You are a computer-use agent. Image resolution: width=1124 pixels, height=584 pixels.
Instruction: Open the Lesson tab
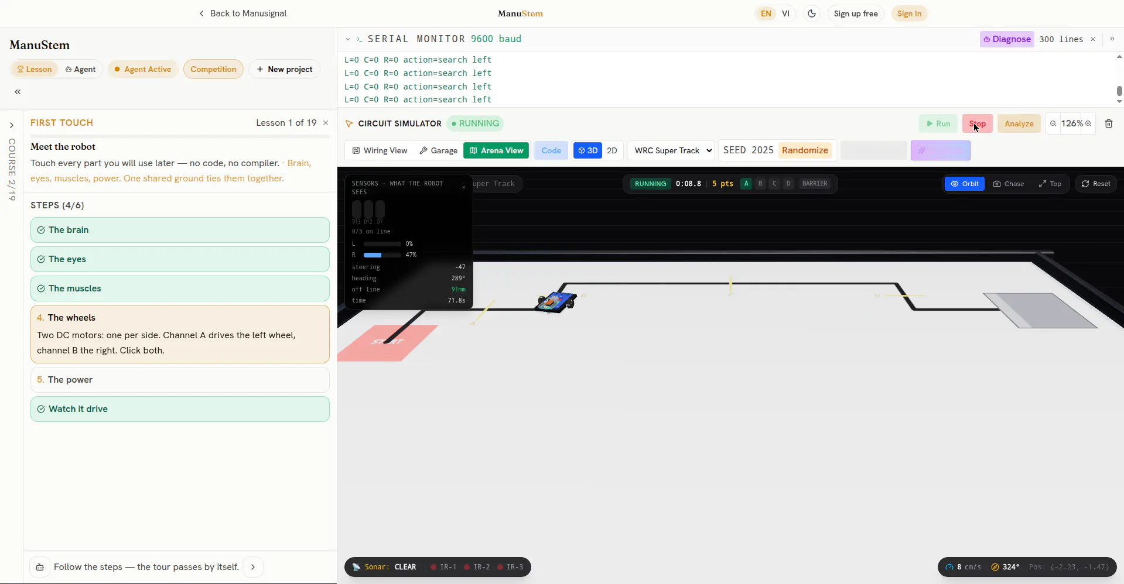point(35,69)
